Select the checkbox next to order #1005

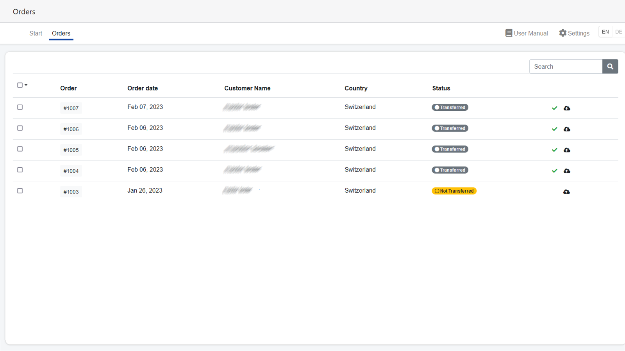pos(20,149)
